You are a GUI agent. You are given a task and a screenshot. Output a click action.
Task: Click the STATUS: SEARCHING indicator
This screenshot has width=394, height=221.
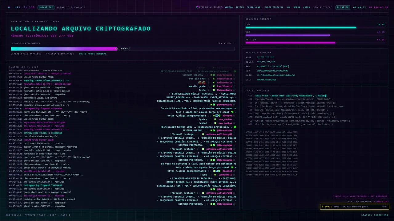pyautogui.click(x=375, y=215)
